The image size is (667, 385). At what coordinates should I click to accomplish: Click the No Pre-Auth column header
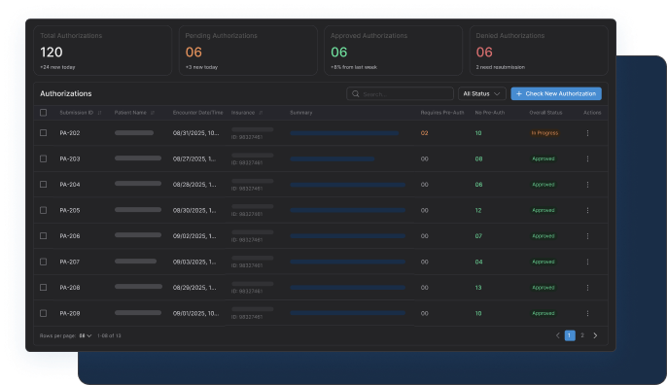point(490,113)
